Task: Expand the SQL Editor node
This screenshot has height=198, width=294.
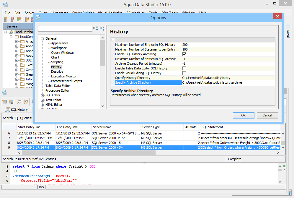Action: click(43, 95)
